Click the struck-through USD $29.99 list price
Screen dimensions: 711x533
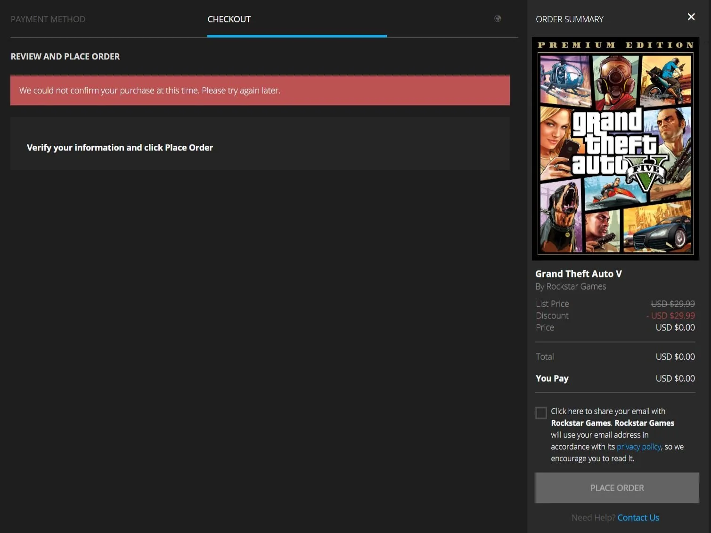tap(672, 304)
